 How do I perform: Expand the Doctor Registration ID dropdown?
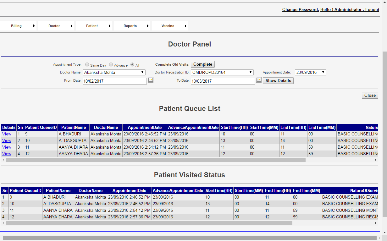222,73
